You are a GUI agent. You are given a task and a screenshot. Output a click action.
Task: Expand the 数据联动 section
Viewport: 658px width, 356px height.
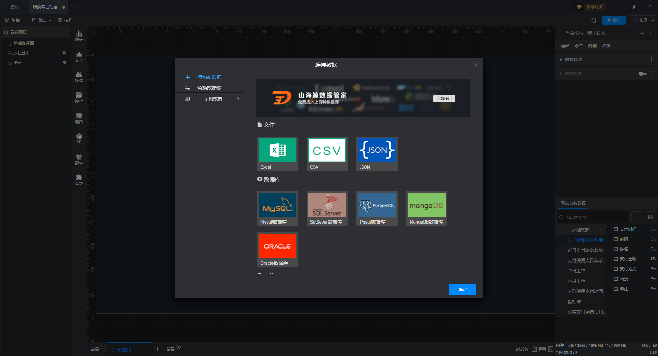(x=561, y=60)
